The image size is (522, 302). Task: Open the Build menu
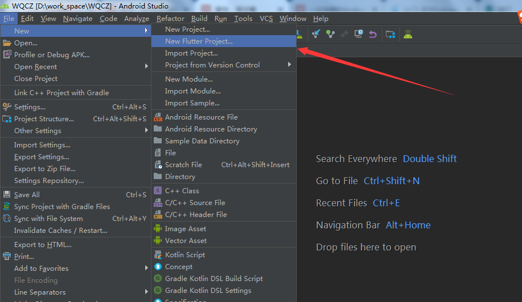[x=199, y=19]
